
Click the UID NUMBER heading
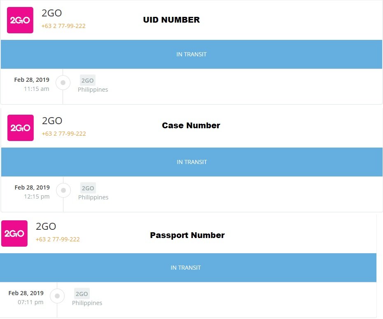pos(171,20)
